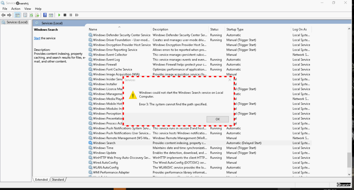Click OK in the Services error dialog

pyautogui.click(x=218, y=119)
